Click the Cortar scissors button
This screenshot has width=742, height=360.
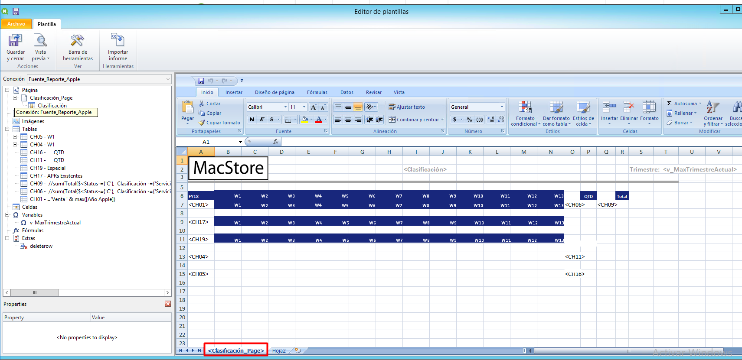point(210,104)
